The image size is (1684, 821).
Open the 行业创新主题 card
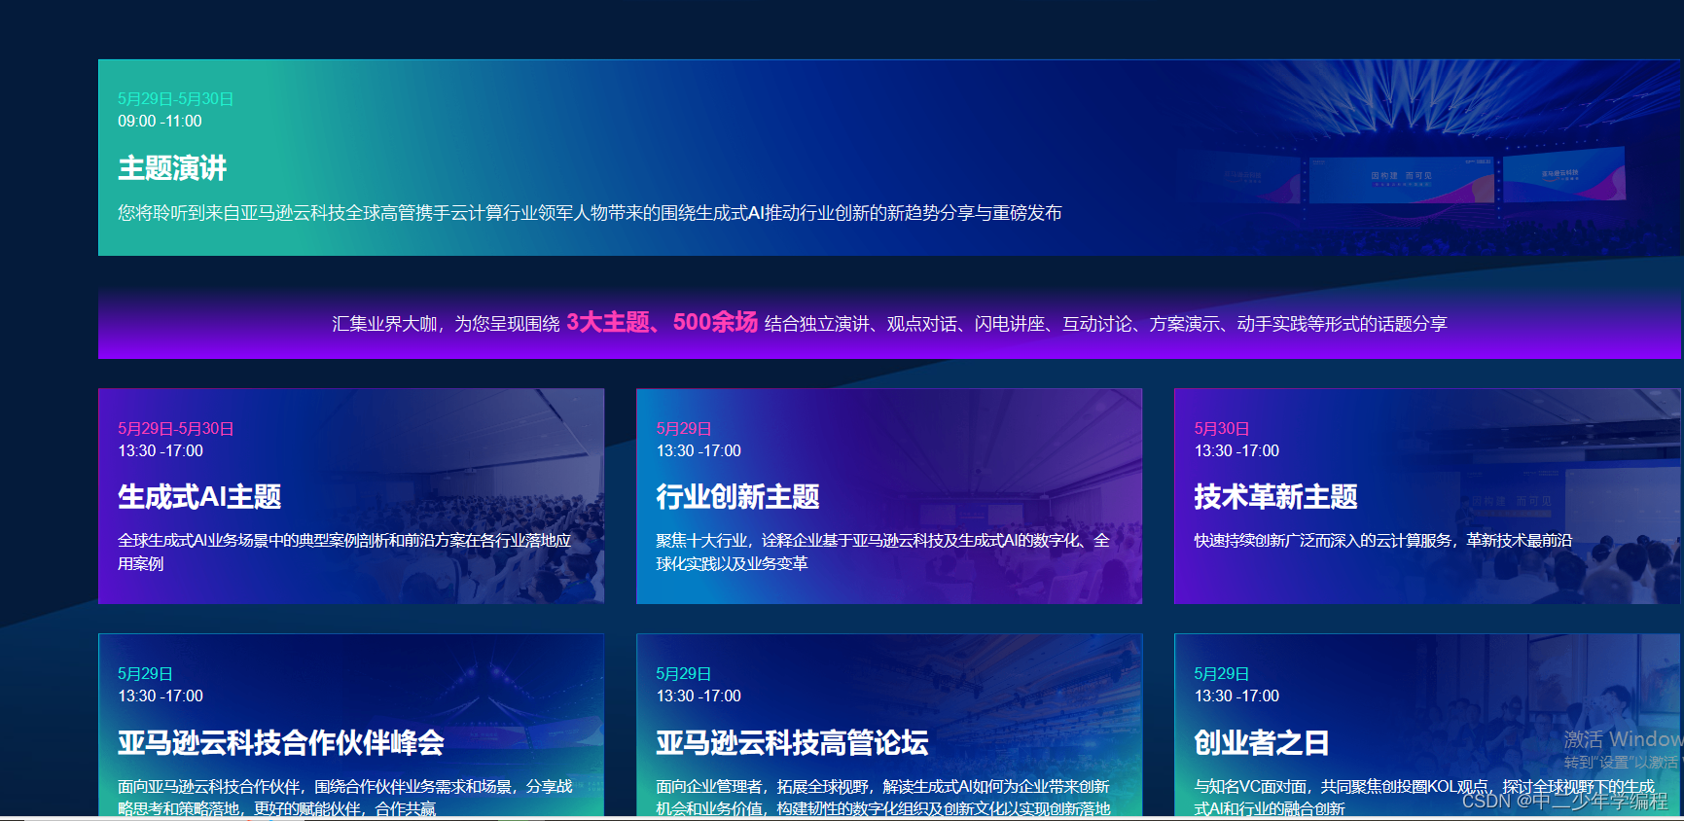(x=889, y=496)
